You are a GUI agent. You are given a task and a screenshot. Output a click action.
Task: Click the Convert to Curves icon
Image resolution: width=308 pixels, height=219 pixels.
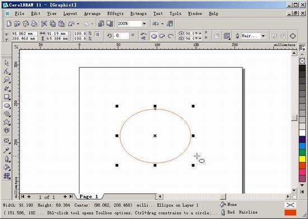[292, 36]
